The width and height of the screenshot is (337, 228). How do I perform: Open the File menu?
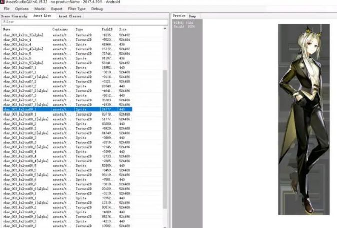[x=7, y=9]
